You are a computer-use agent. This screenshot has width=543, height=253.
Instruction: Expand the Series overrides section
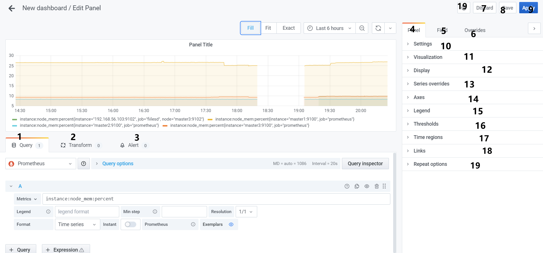[472, 84]
